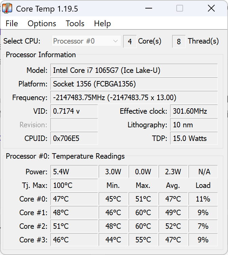Click Core #2 load value 7%
Viewport: 228px width, 255px height.
coord(203,226)
